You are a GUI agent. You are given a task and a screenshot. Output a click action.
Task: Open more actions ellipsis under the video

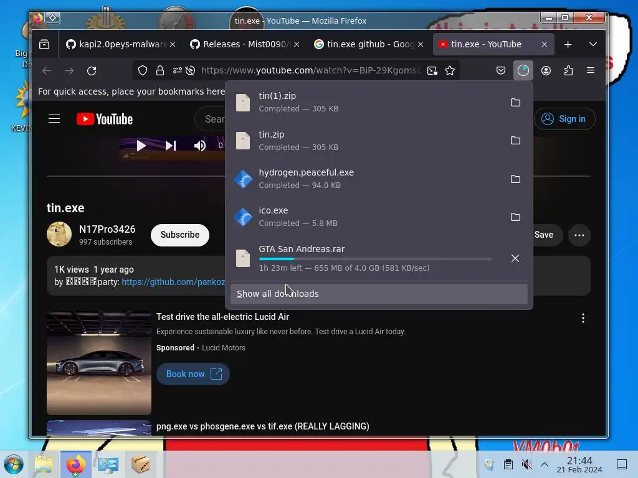(x=579, y=235)
